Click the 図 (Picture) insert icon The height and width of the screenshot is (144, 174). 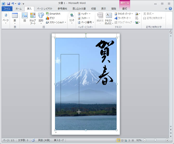click(25, 17)
